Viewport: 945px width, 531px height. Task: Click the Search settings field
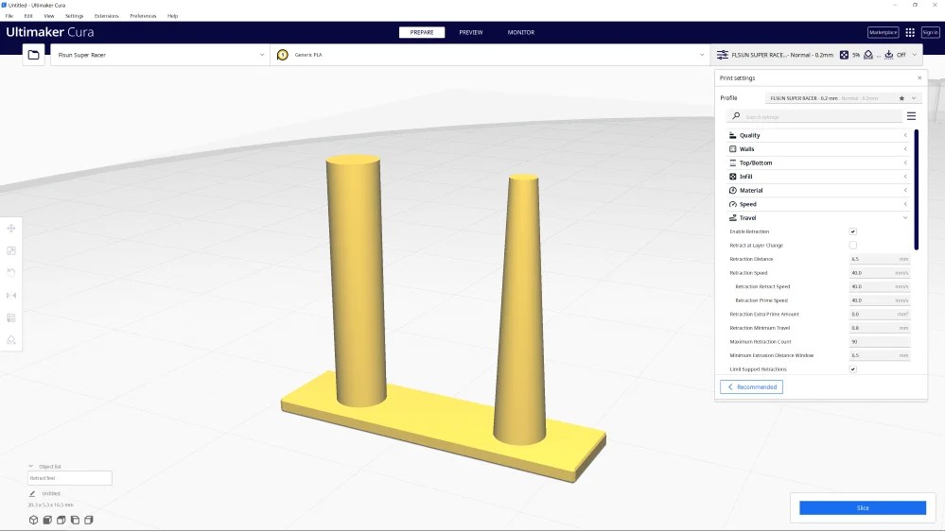pos(814,116)
